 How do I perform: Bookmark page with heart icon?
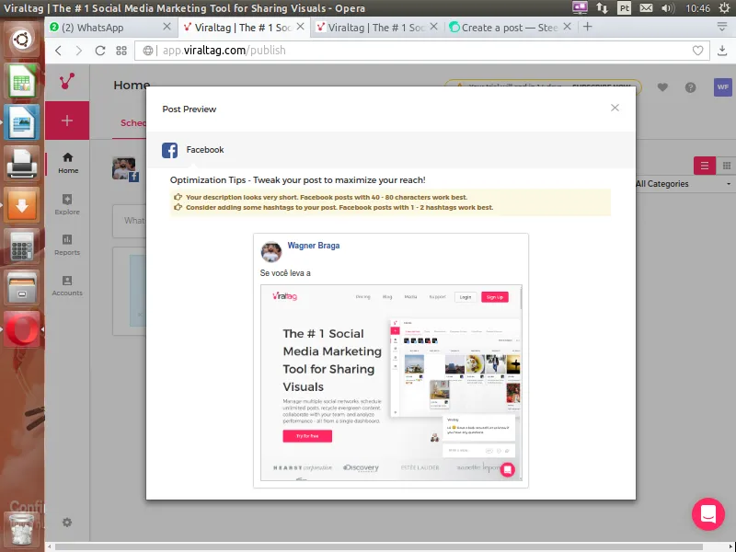697,51
